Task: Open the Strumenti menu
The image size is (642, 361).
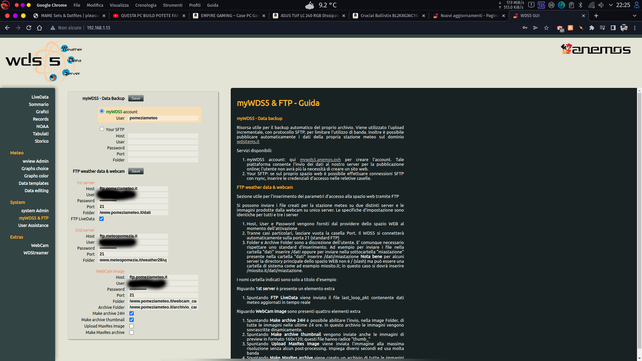Action: pos(173,5)
